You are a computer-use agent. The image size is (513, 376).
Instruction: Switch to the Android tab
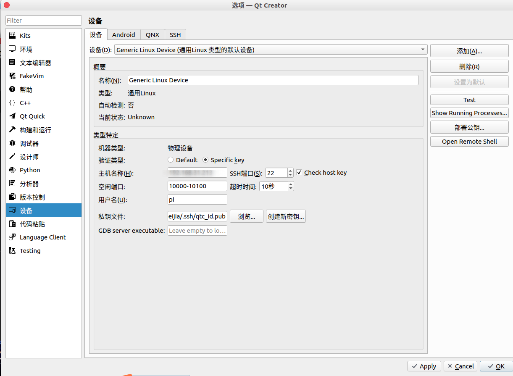coord(124,34)
